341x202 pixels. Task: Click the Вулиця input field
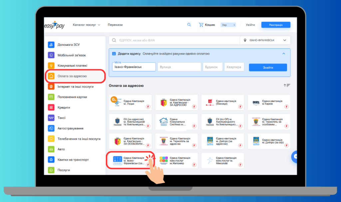point(179,67)
